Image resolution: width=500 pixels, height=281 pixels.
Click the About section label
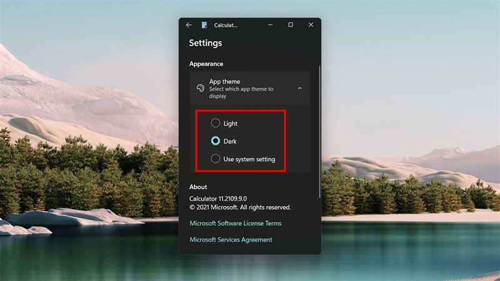(x=198, y=187)
